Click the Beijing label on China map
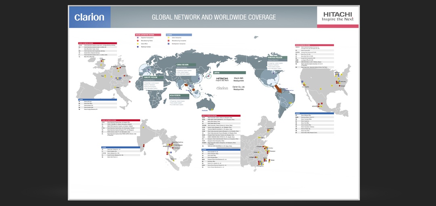Viewport: 436px width, 206px height. (263, 138)
